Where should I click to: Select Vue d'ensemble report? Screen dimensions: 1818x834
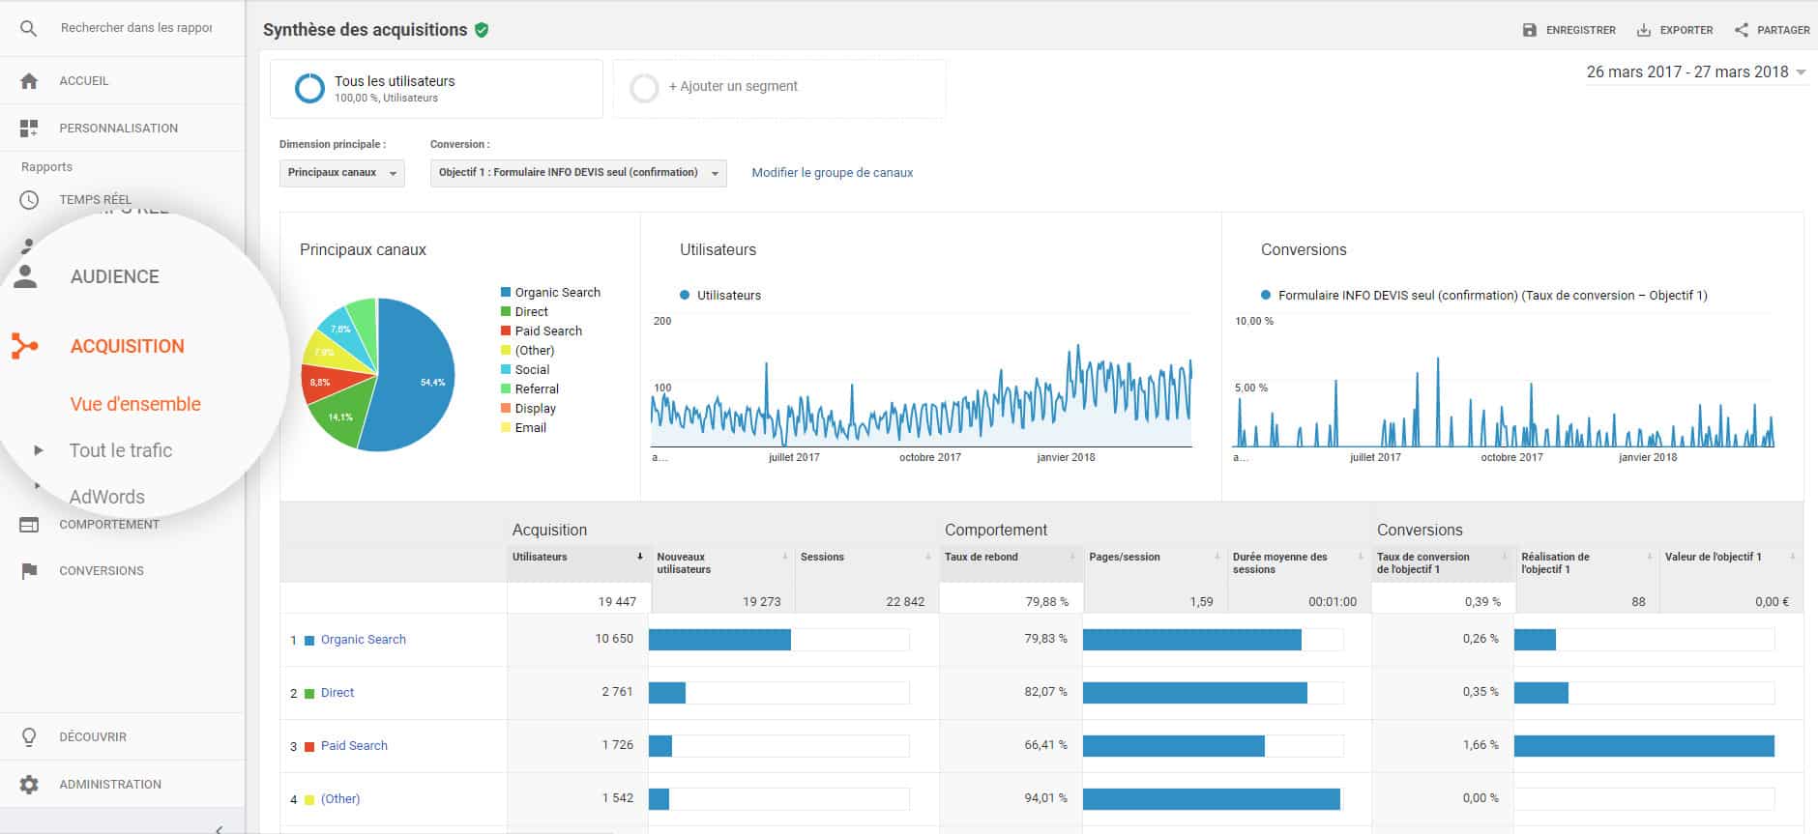coord(135,404)
